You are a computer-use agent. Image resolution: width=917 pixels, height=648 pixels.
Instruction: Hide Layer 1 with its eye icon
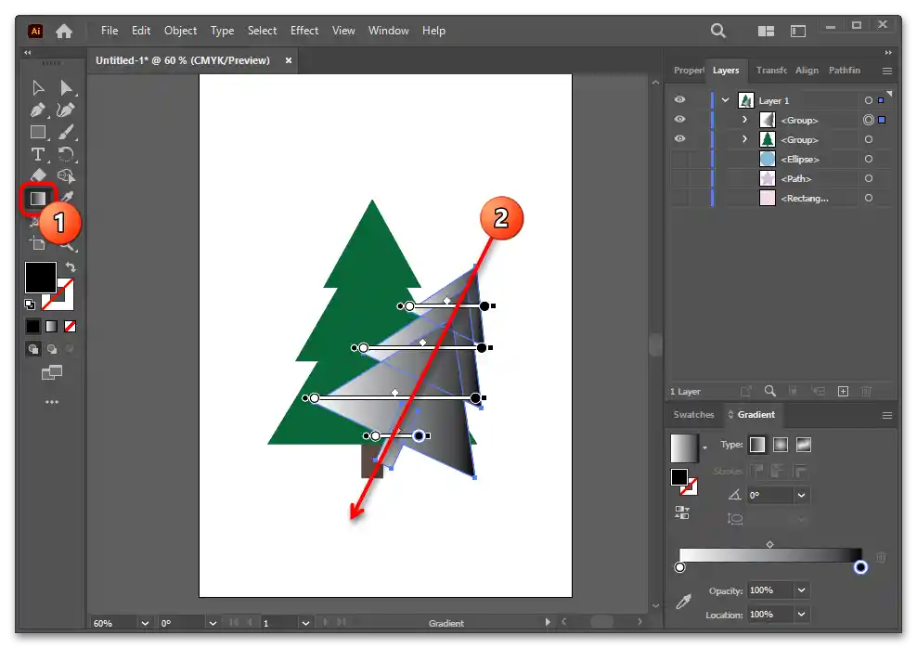pos(680,100)
